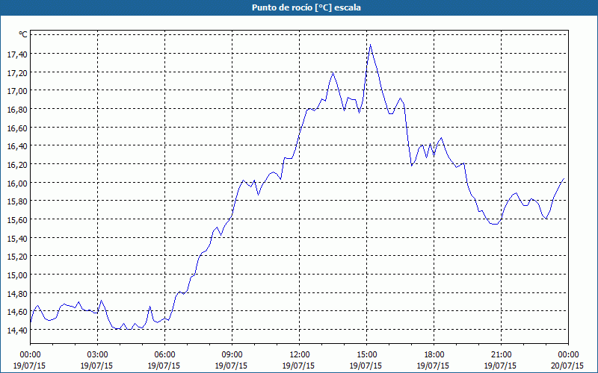Viewport: 598px width, 373px height.
Task: Click the 15:00 time axis label
Action: pos(366,355)
